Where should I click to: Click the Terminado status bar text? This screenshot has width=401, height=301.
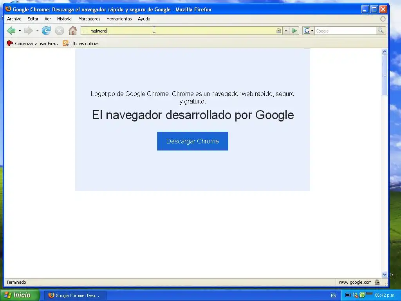coord(16,282)
